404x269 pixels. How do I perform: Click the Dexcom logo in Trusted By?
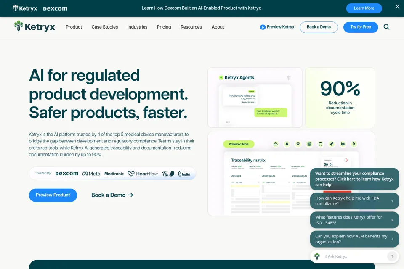tap(67, 174)
